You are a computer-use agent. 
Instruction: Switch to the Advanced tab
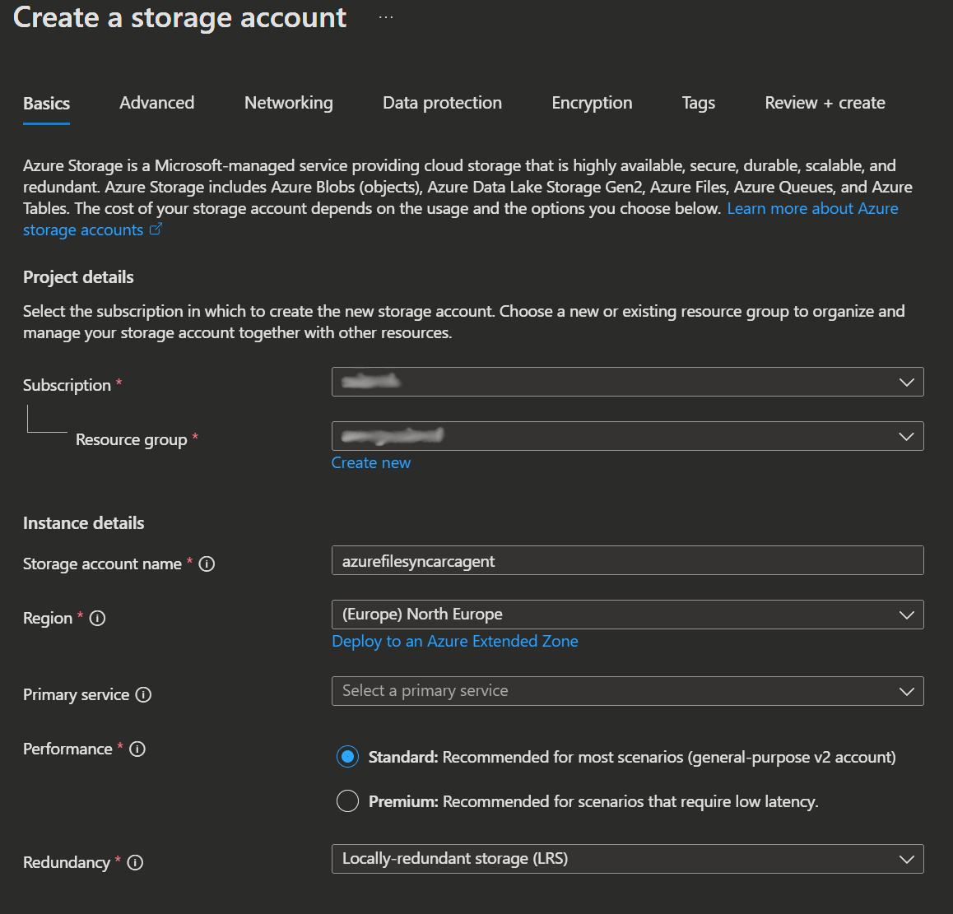(x=157, y=103)
